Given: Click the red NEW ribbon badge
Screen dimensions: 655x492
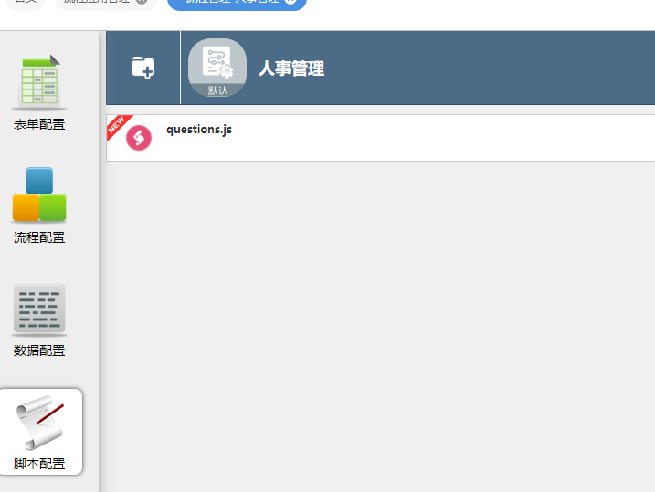Looking at the screenshot, I should tap(118, 126).
